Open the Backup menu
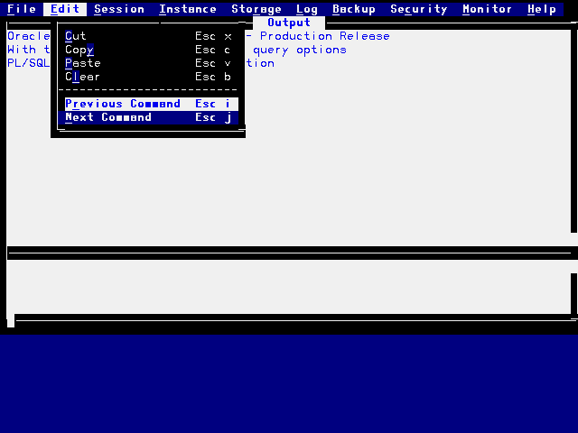The image size is (578, 433). 354,9
